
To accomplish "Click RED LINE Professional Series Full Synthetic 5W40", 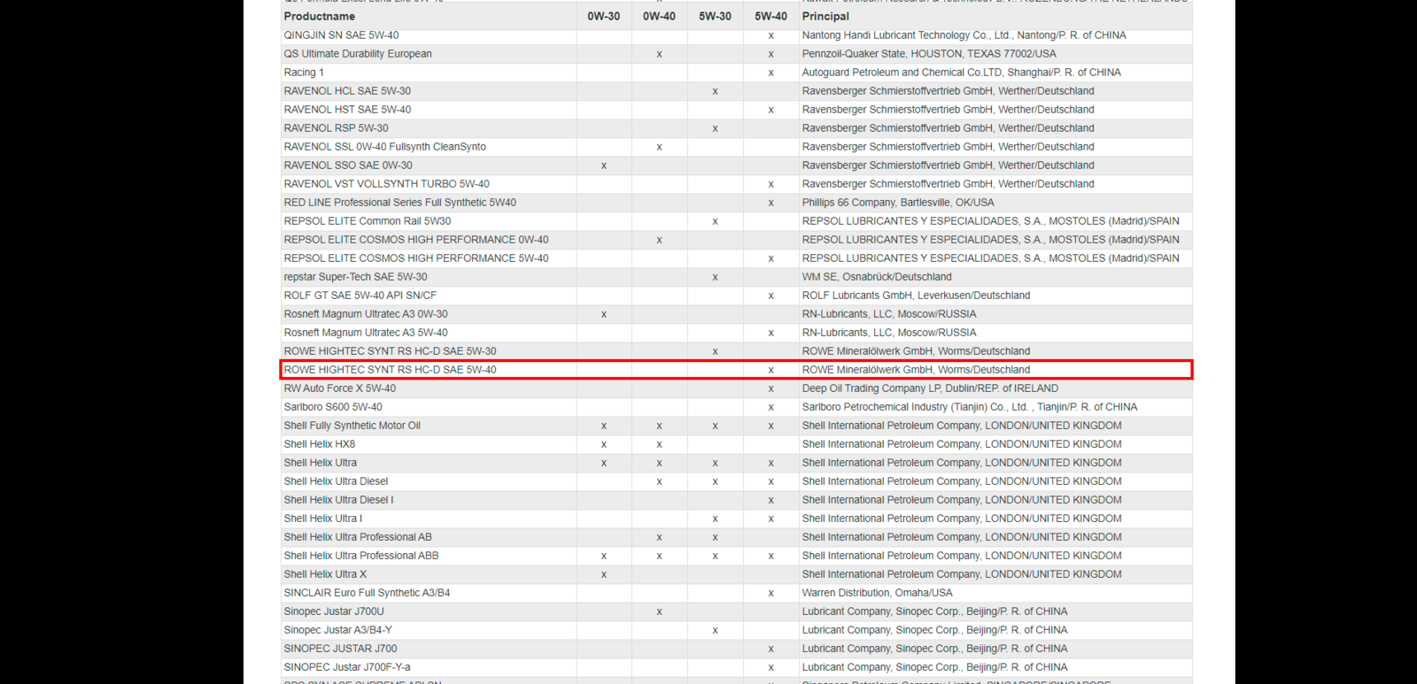I will [x=399, y=203].
